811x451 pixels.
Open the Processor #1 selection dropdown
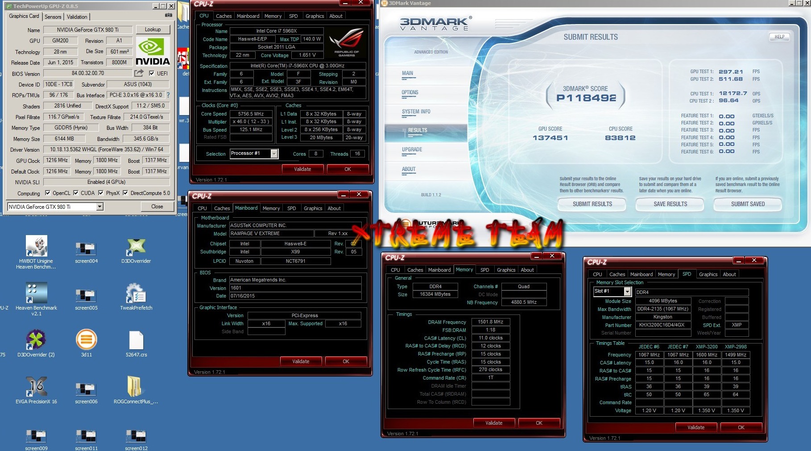pos(274,153)
